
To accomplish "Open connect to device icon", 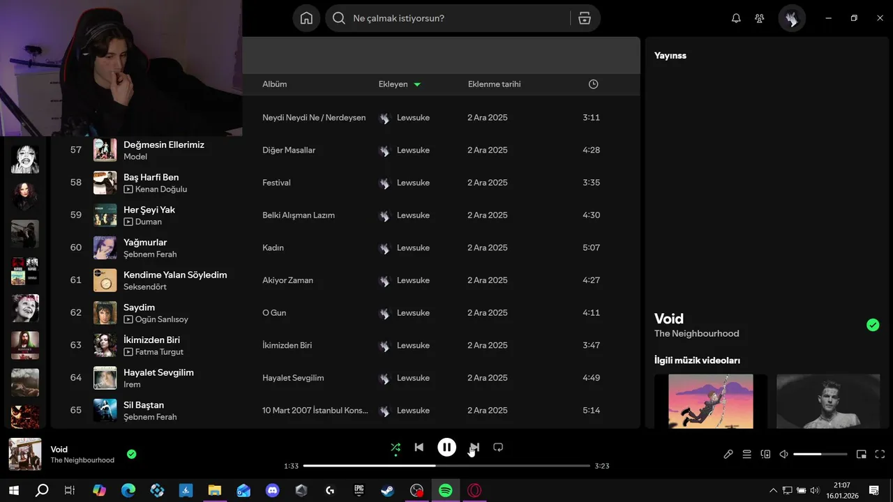I will coord(765,455).
